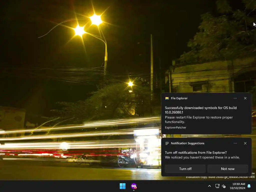Dismiss the Notification Suggestions toast
The width and height of the screenshot is (256, 192).
245,143
